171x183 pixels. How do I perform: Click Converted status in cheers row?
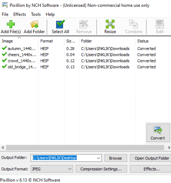click(146, 55)
